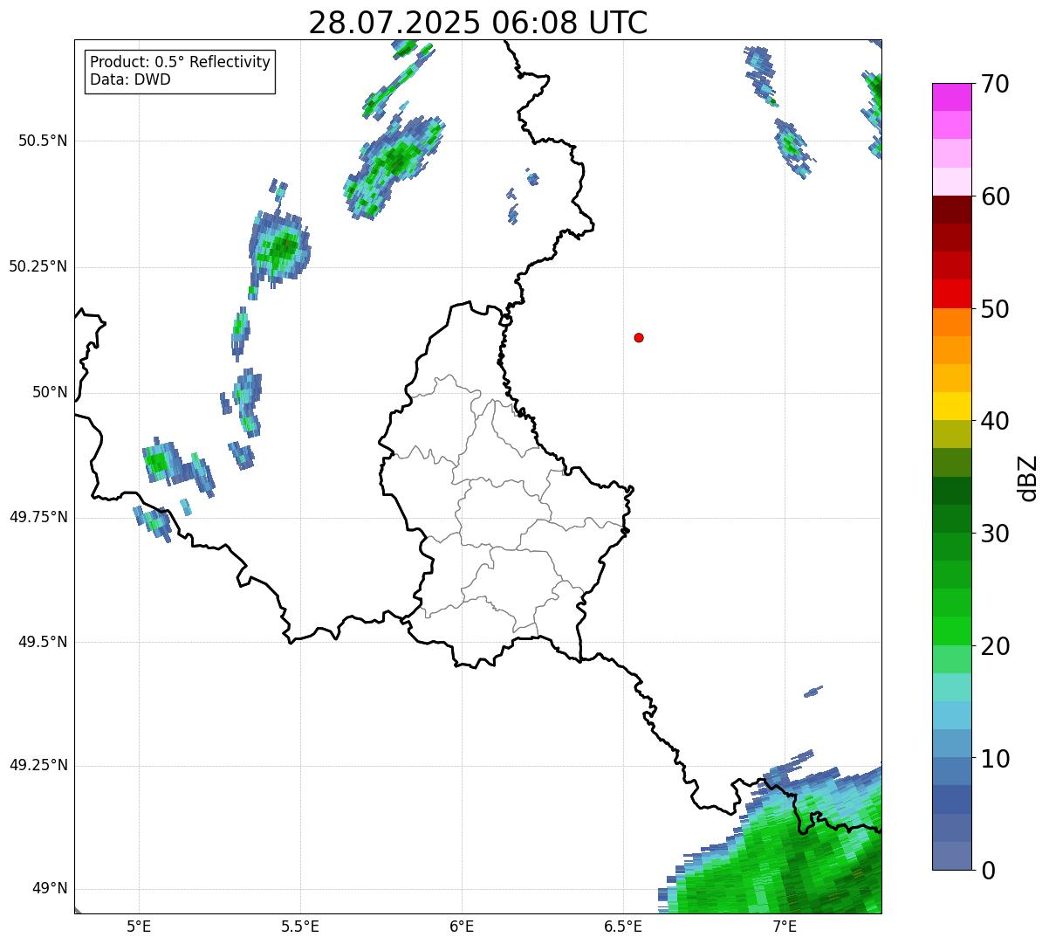This screenshot has width=1049, height=944.
Task: Click the 5.5°E longitude label
Action: (300, 926)
